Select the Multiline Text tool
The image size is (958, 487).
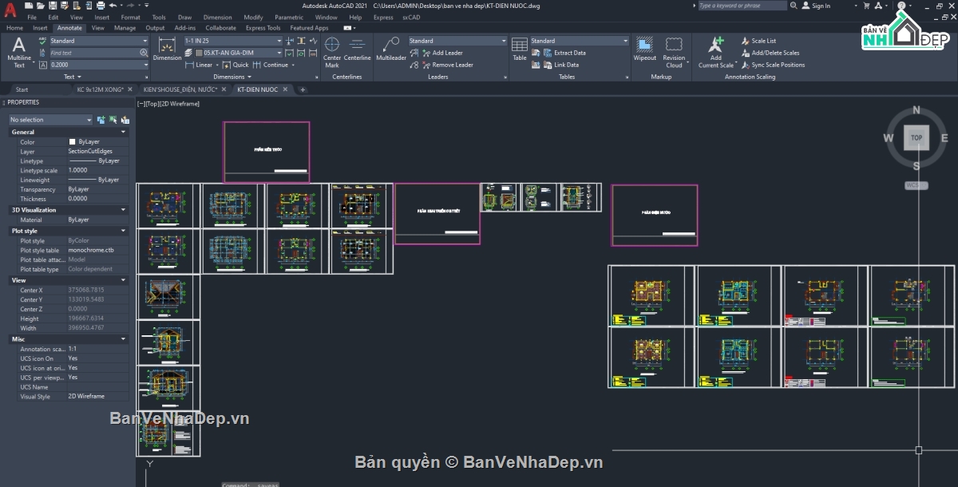[19, 51]
